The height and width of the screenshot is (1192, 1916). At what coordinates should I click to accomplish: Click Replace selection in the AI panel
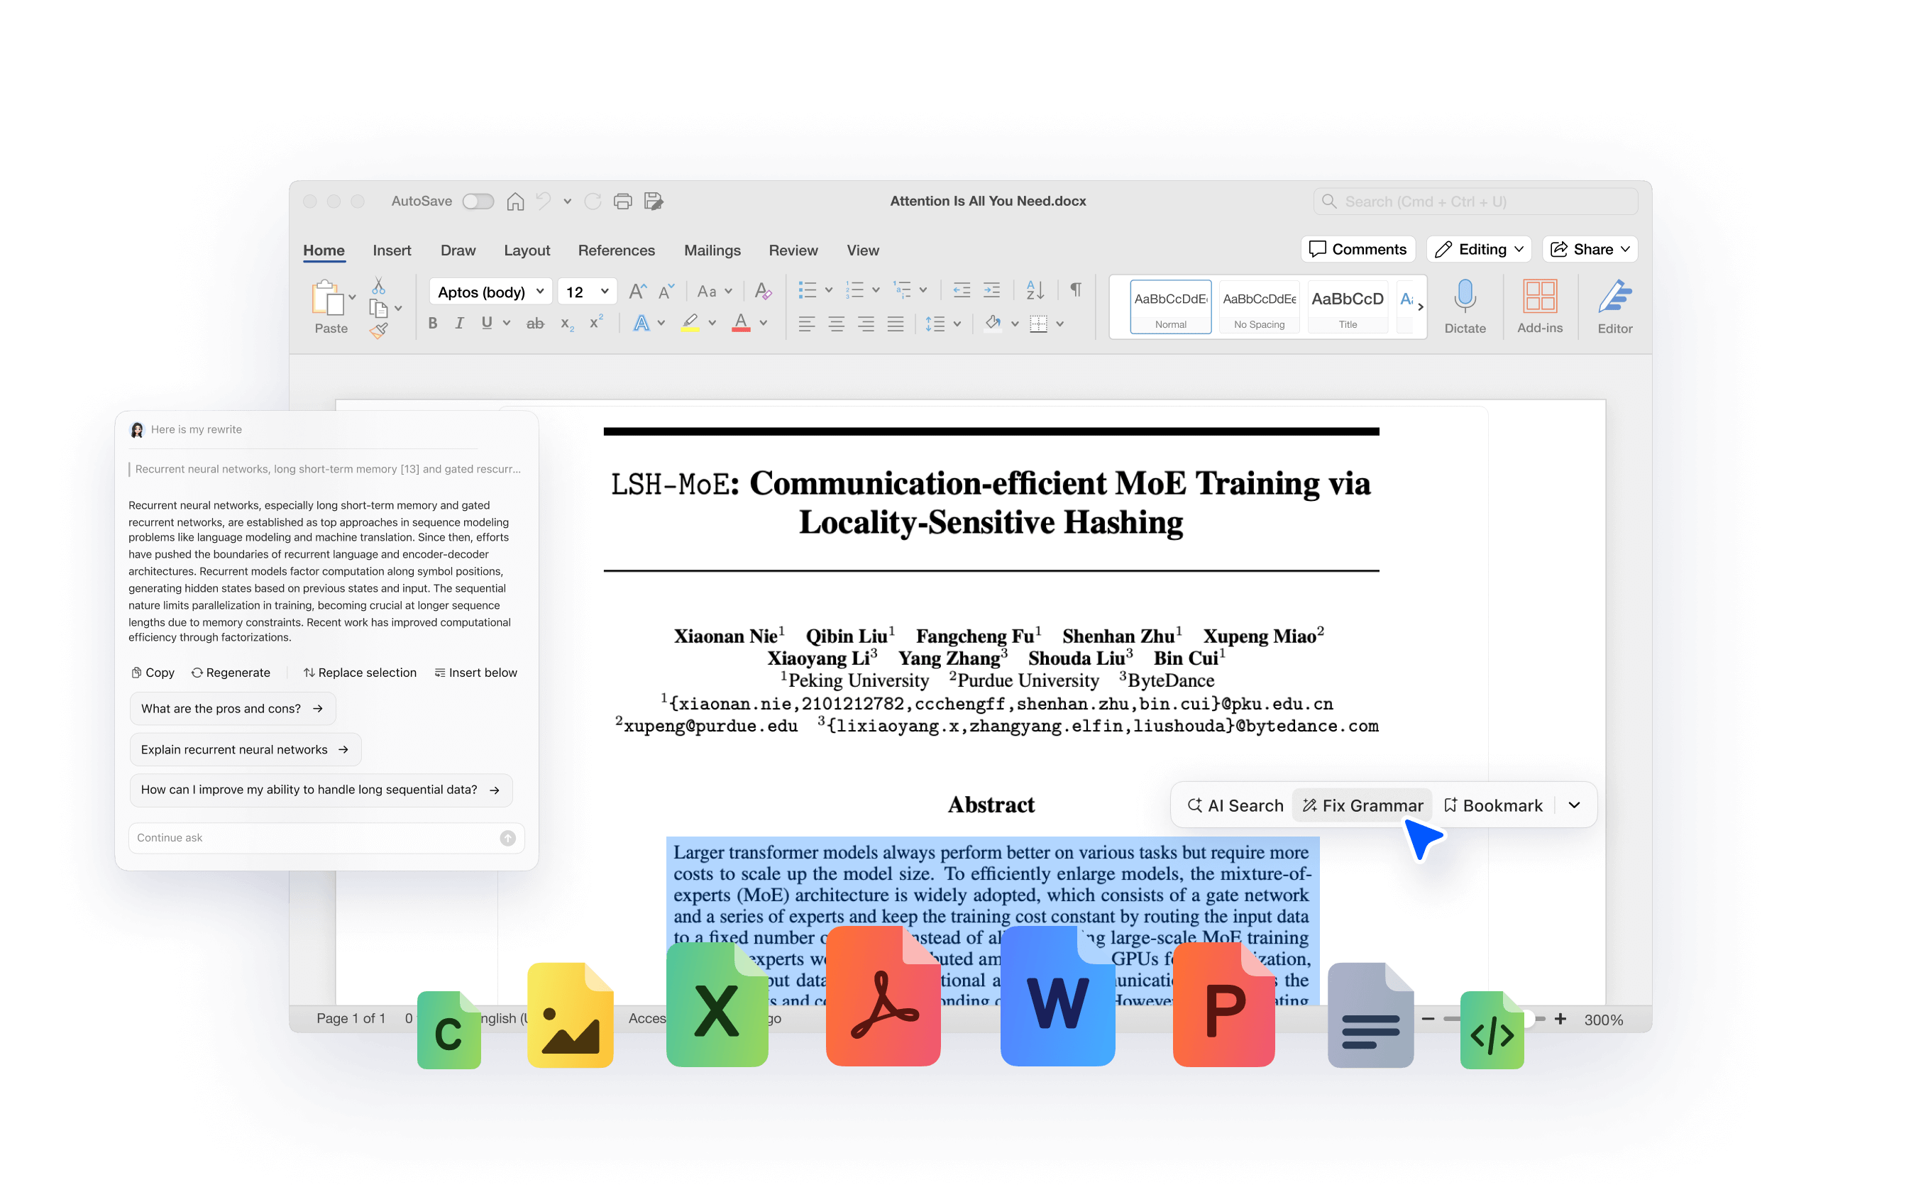click(x=360, y=673)
